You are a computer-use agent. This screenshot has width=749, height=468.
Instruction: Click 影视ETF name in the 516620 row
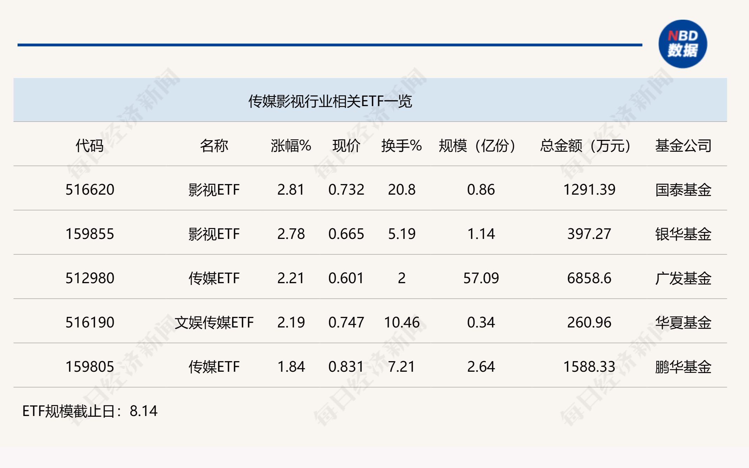pyautogui.click(x=214, y=190)
